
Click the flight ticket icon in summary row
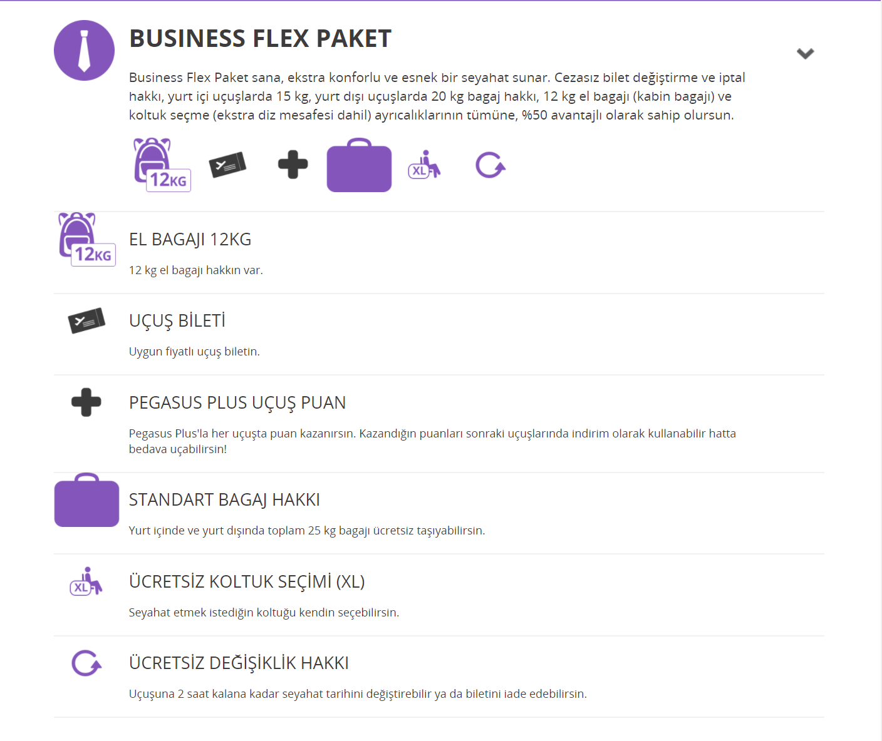227,165
